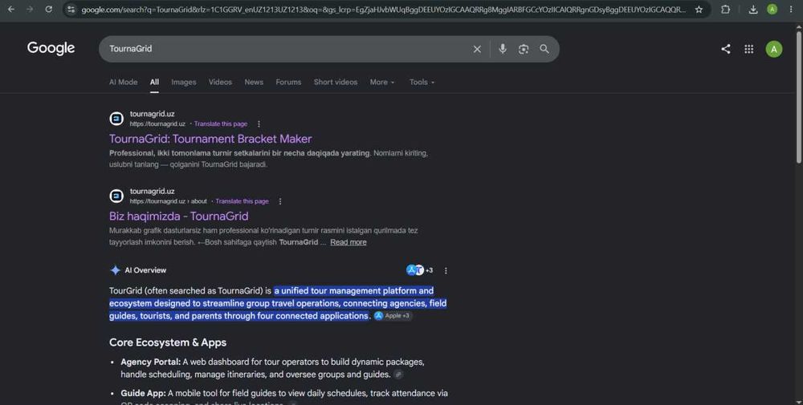The width and height of the screenshot is (803, 405).
Task: Expand the Tools dropdown
Action: (422, 82)
